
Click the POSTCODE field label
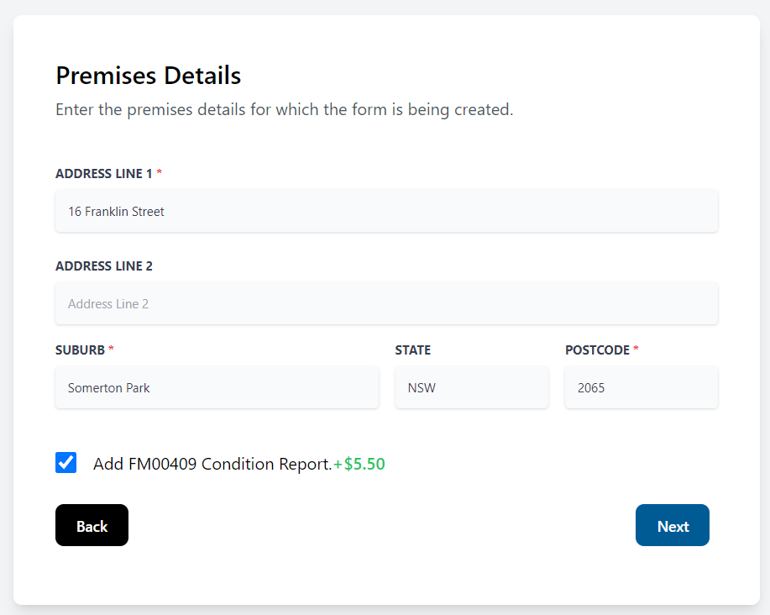(x=597, y=350)
